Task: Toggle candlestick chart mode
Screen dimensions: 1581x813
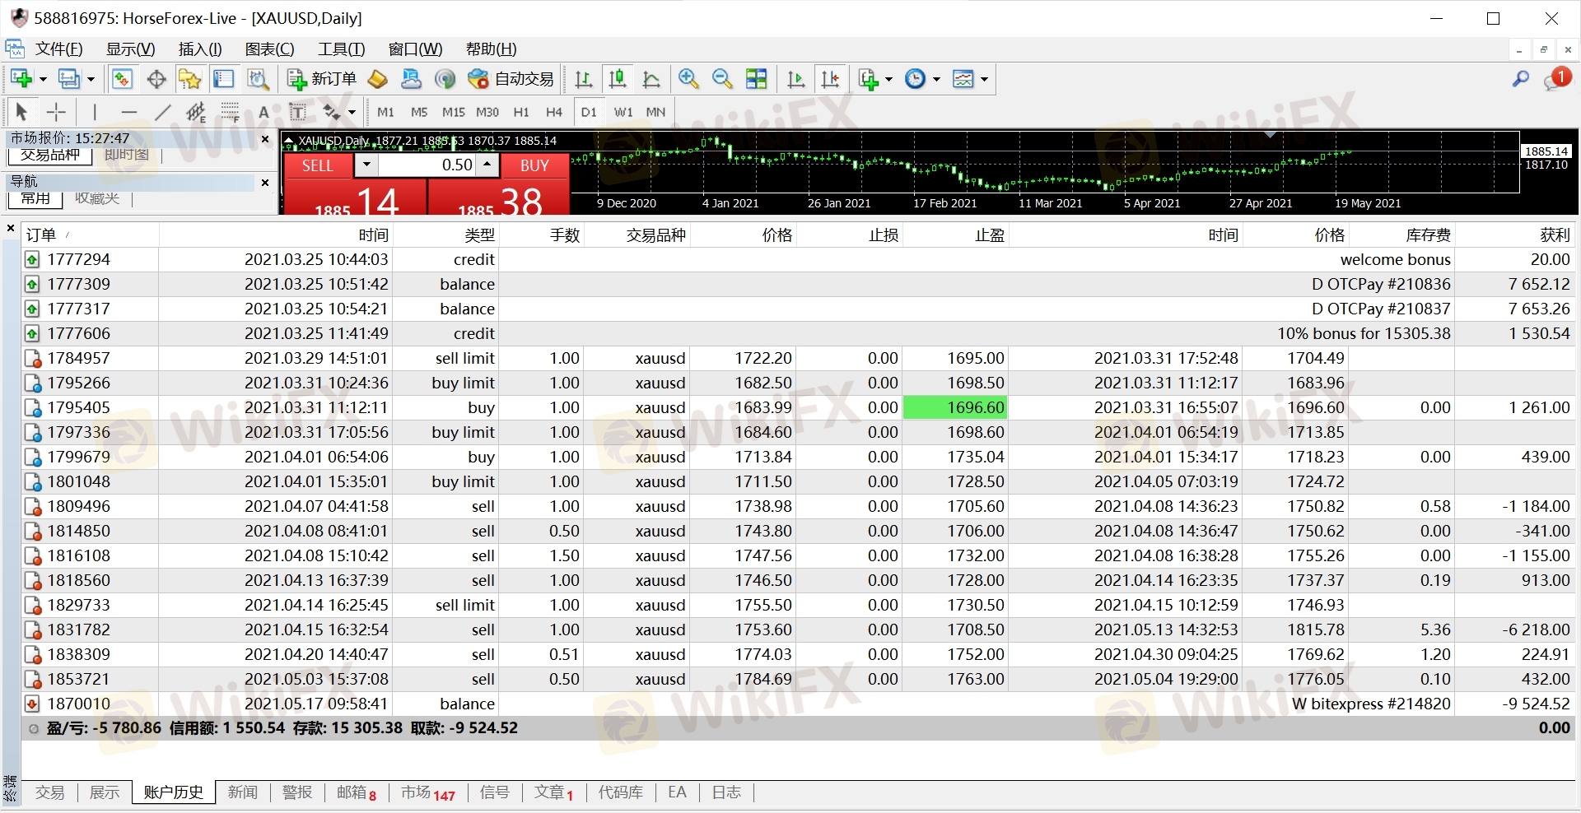Action: pos(617,79)
